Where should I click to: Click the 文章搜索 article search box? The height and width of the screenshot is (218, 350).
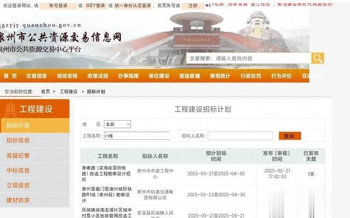pos(249,58)
